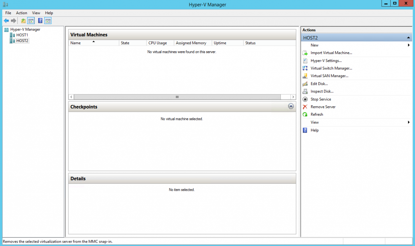Viewport: 415px width, 246px height.
Task: Click the blue Help toolbar icon
Action: click(40, 21)
